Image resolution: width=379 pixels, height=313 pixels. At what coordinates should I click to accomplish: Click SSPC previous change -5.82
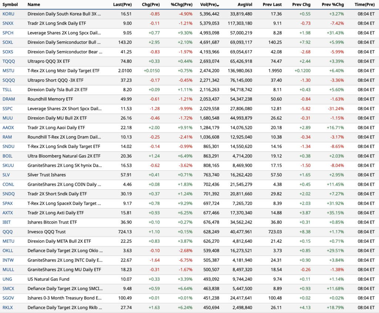point(305,109)
